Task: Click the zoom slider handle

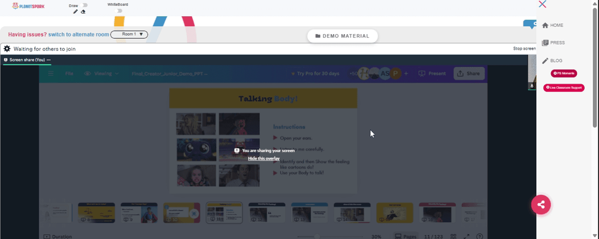Action: click(317, 237)
